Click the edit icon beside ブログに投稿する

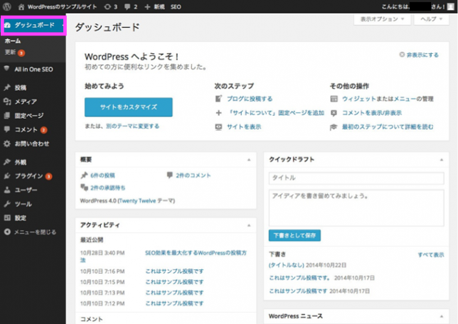click(x=218, y=99)
